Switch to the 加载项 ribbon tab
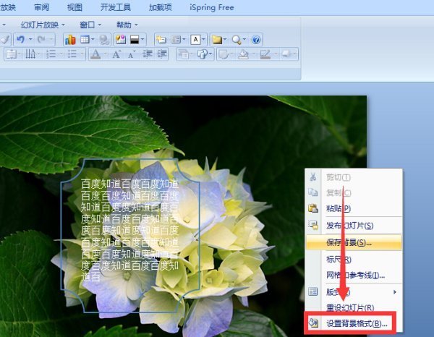The height and width of the screenshot is (337, 434). 161,7
